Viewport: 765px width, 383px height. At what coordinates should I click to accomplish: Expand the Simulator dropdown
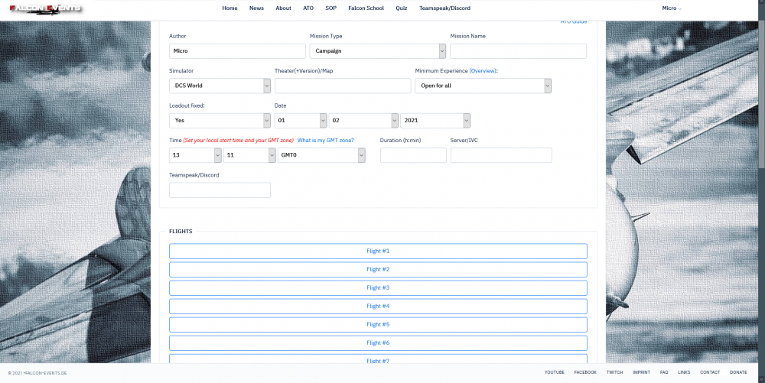[x=220, y=86]
